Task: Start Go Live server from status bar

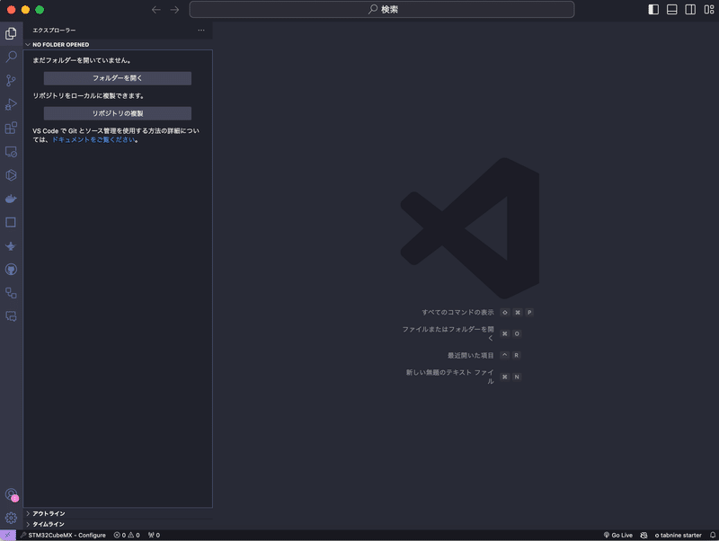Action: [617, 535]
